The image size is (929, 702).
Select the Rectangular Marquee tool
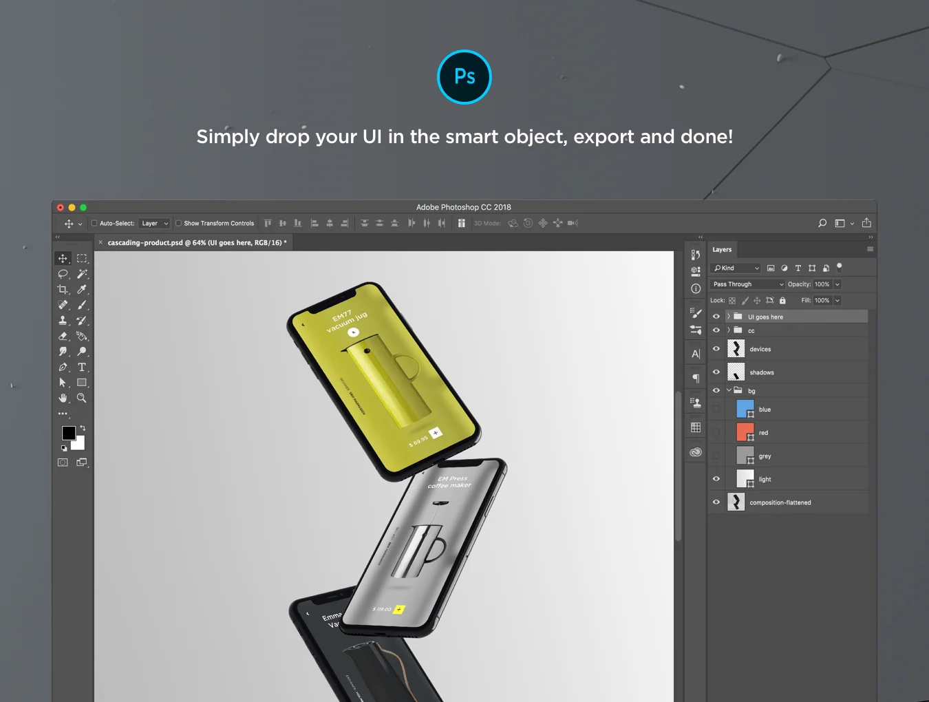pos(82,258)
